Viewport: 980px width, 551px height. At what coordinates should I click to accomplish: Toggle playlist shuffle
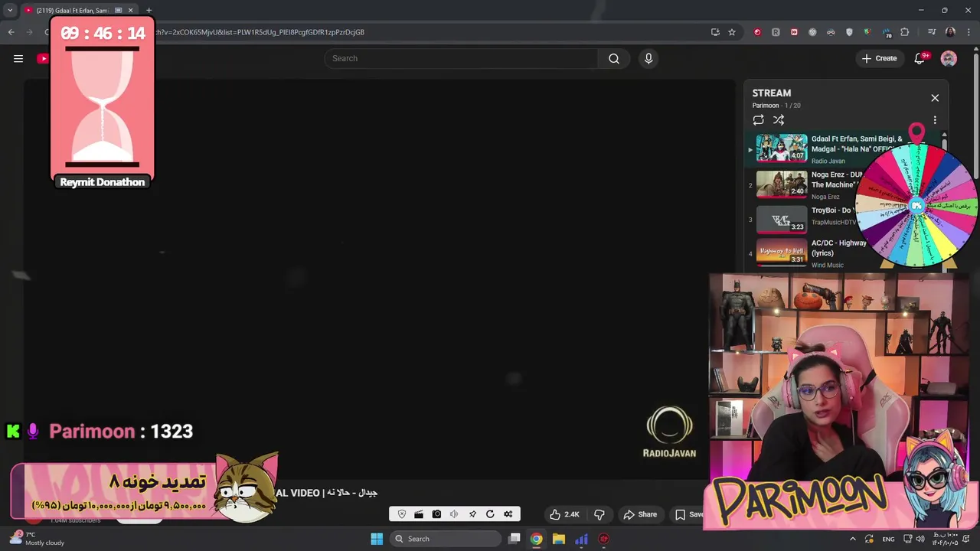[x=779, y=120]
